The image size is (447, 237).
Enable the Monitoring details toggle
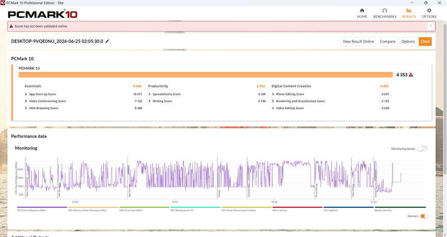click(422, 149)
